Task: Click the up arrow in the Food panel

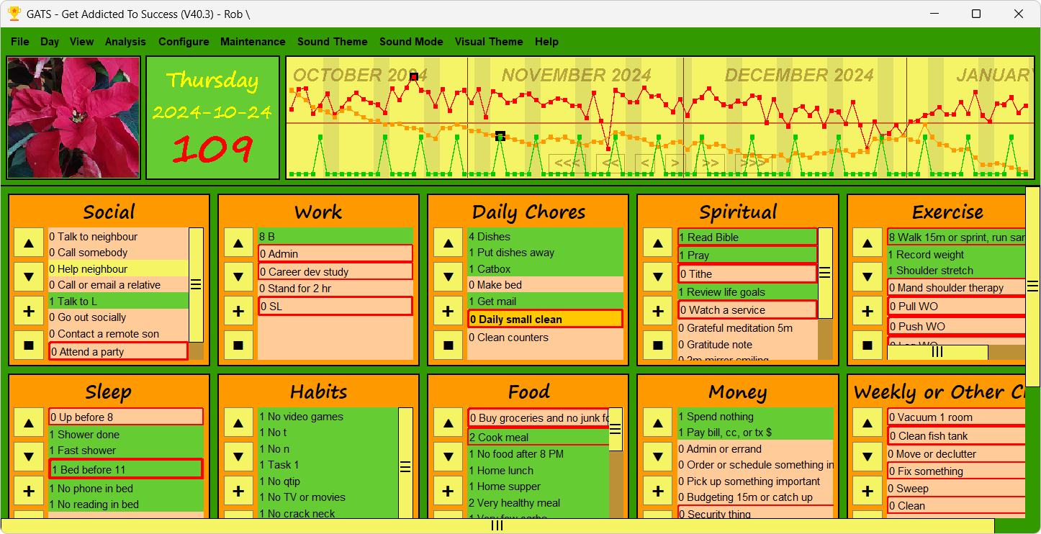Action: click(x=448, y=423)
